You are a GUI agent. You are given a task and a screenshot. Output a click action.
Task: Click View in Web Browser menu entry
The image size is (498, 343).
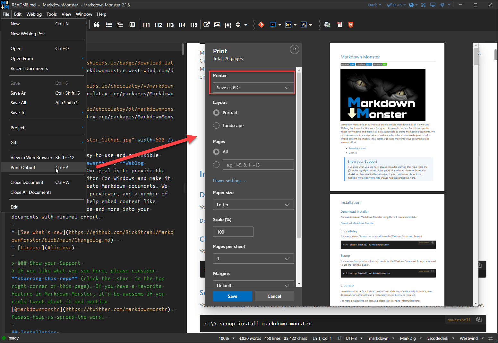(44, 158)
